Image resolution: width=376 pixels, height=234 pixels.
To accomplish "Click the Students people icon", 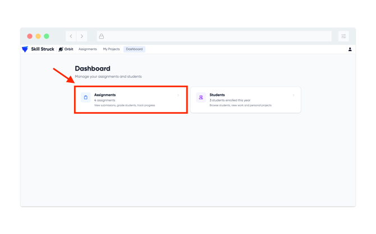I will click(x=201, y=97).
